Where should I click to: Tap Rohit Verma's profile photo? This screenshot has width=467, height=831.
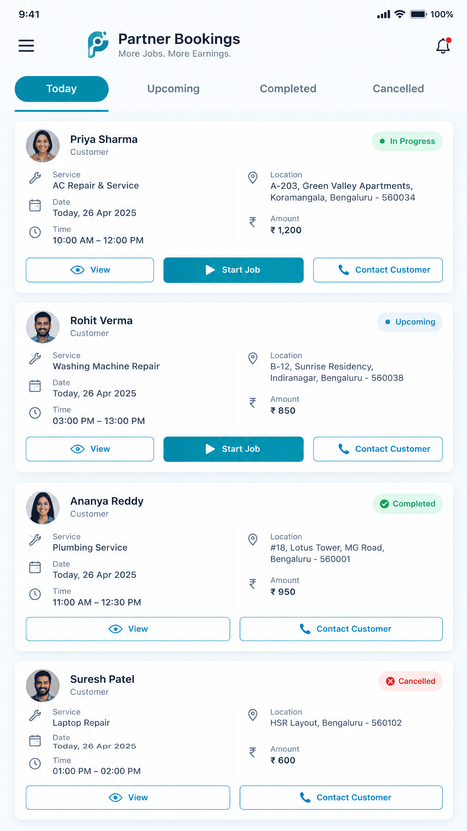pos(43,327)
